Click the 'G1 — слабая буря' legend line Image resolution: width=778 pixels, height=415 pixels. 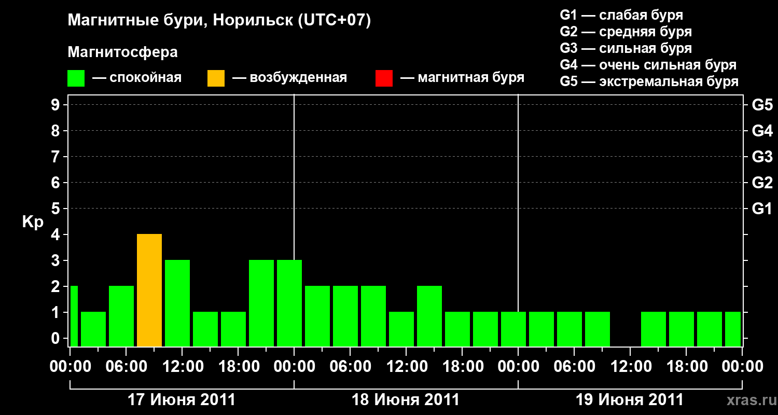pyautogui.click(x=622, y=15)
